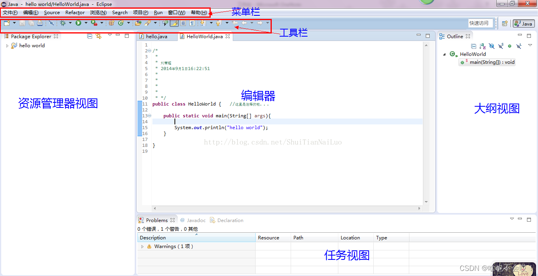Click the Location column header

(x=356, y=238)
